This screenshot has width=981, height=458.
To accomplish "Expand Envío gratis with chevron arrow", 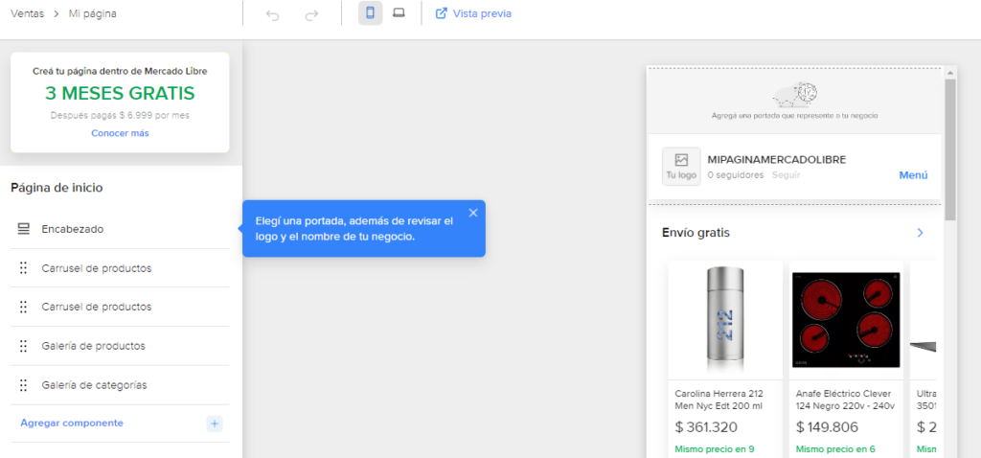I will 920,233.
